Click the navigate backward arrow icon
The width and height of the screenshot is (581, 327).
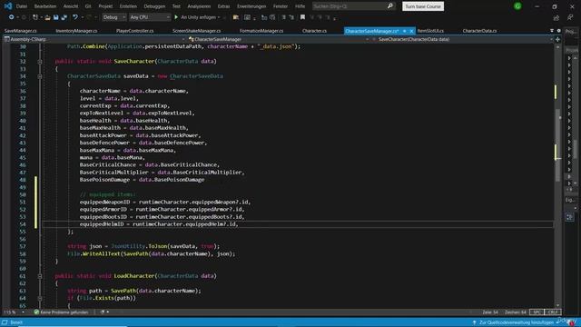(12, 17)
